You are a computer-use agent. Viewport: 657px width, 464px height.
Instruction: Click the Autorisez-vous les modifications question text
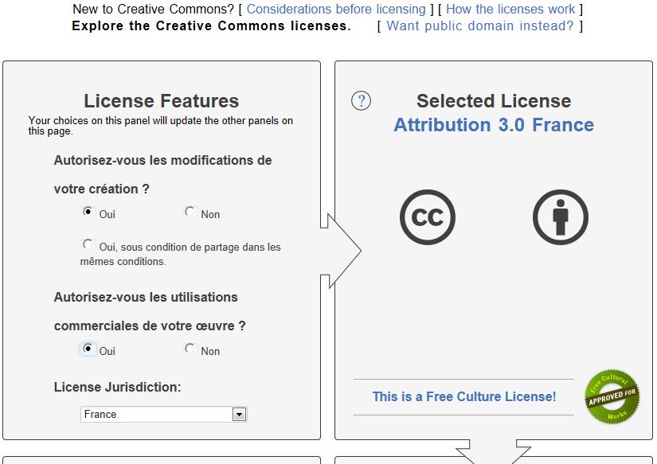click(x=163, y=174)
